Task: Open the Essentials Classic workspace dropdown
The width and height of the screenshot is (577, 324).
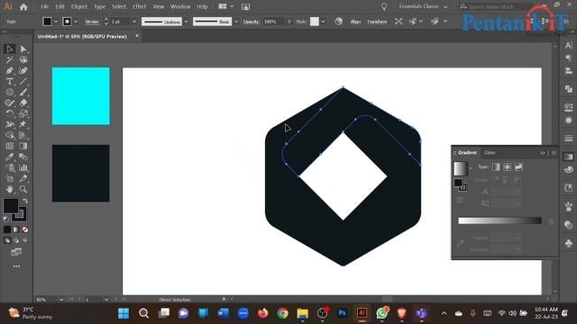Action: click(423, 6)
